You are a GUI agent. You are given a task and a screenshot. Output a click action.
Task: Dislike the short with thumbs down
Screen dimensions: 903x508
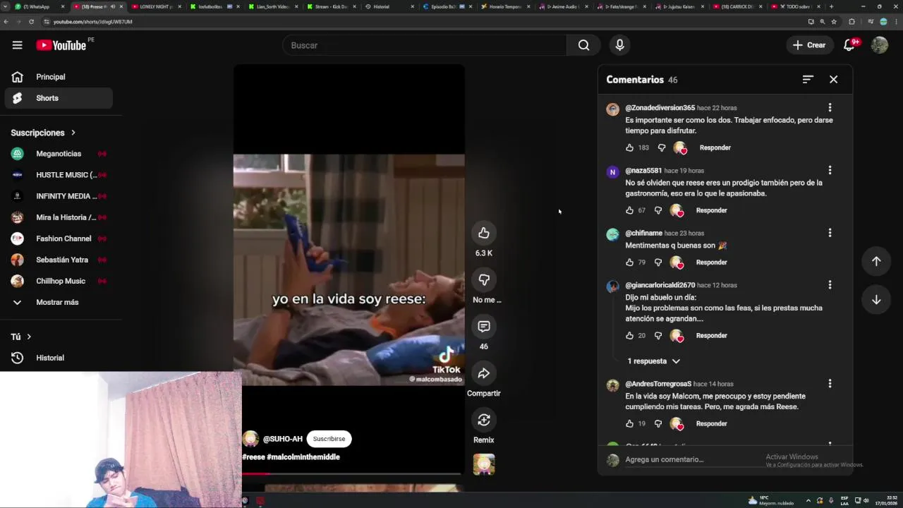[484, 280]
